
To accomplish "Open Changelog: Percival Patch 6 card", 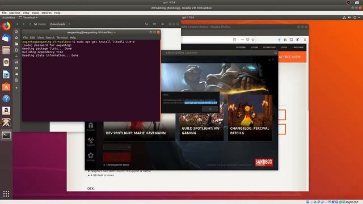I will point(250,118).
